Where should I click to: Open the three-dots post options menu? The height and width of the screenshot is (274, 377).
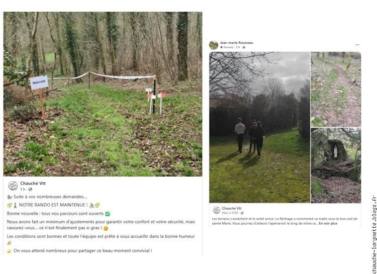(x=357, y=45)
